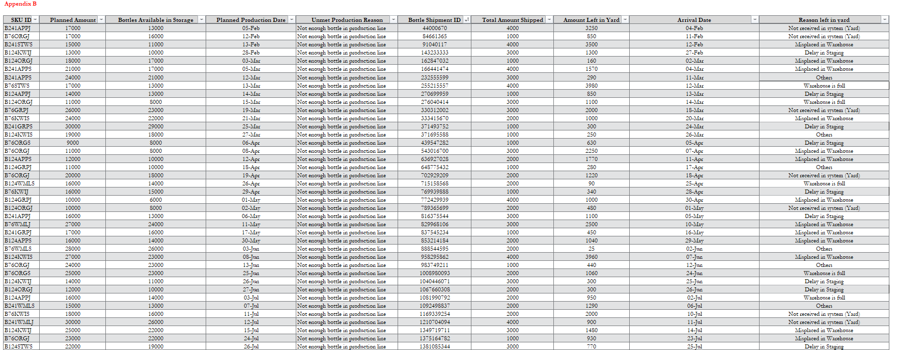The width and height of the screenshot is (897, 350).
Task: Click the red Appendix B title
Action: tap(20, 4)
